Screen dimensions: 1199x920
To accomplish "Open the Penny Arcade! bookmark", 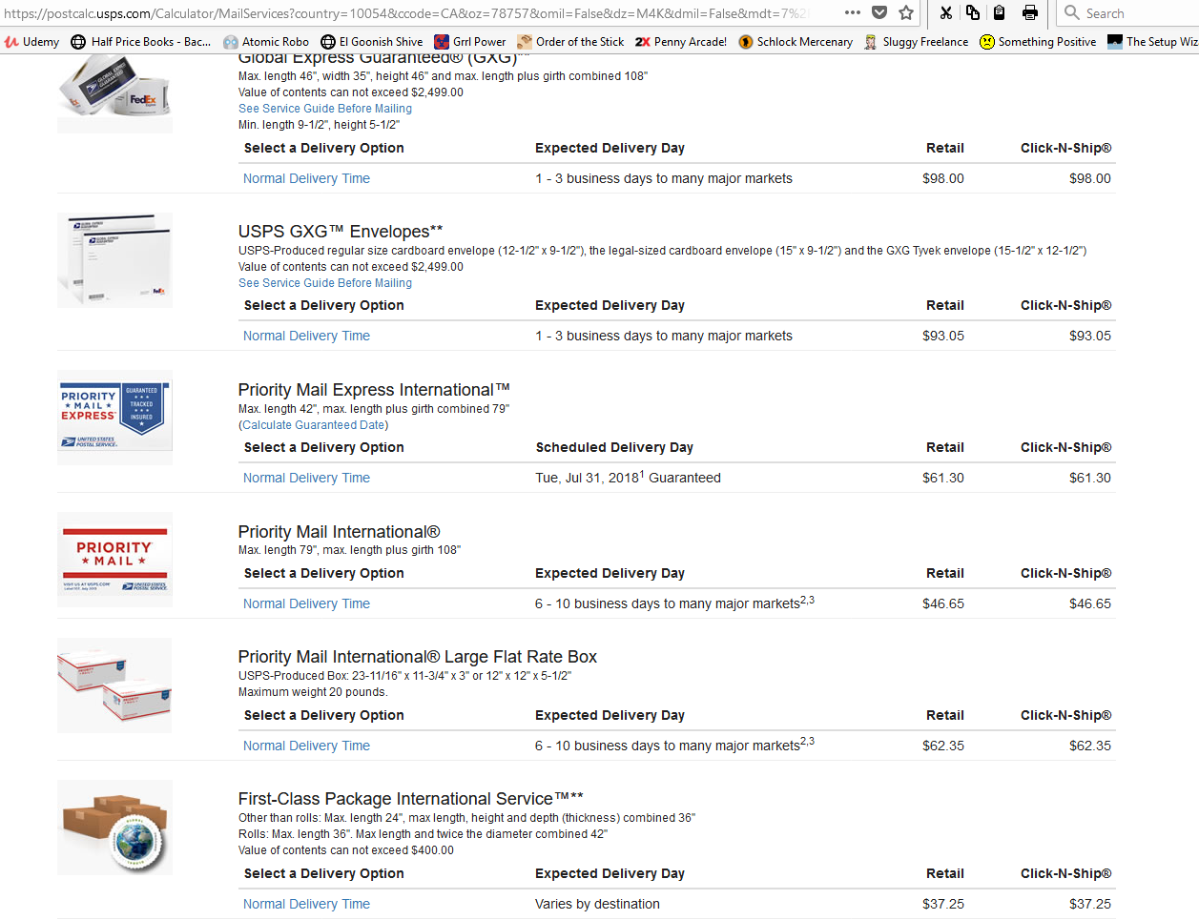I will click(x=681, y=42).
